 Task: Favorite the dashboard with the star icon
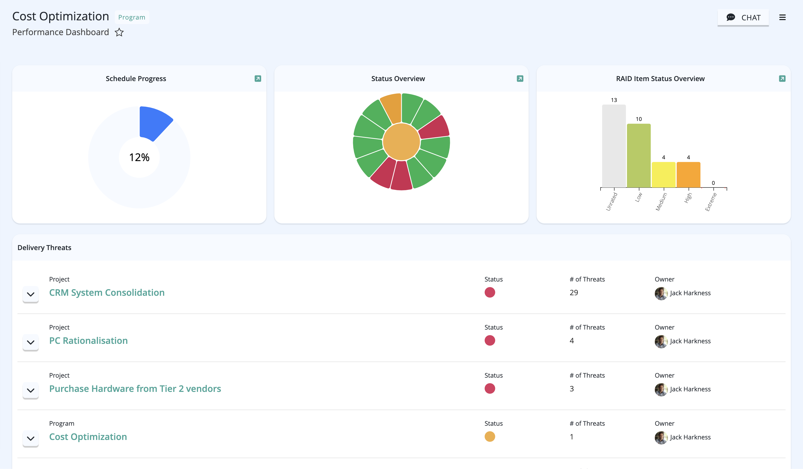point(119,32)
